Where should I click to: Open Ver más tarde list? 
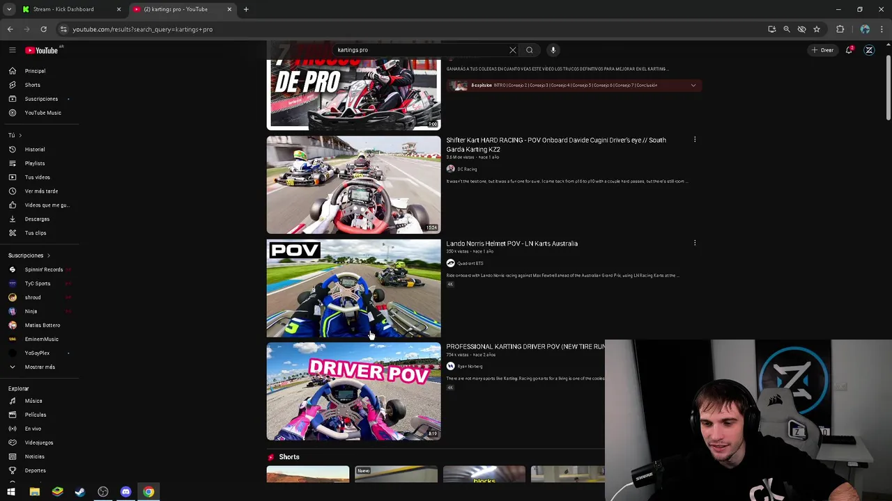(x=41, y=191)
